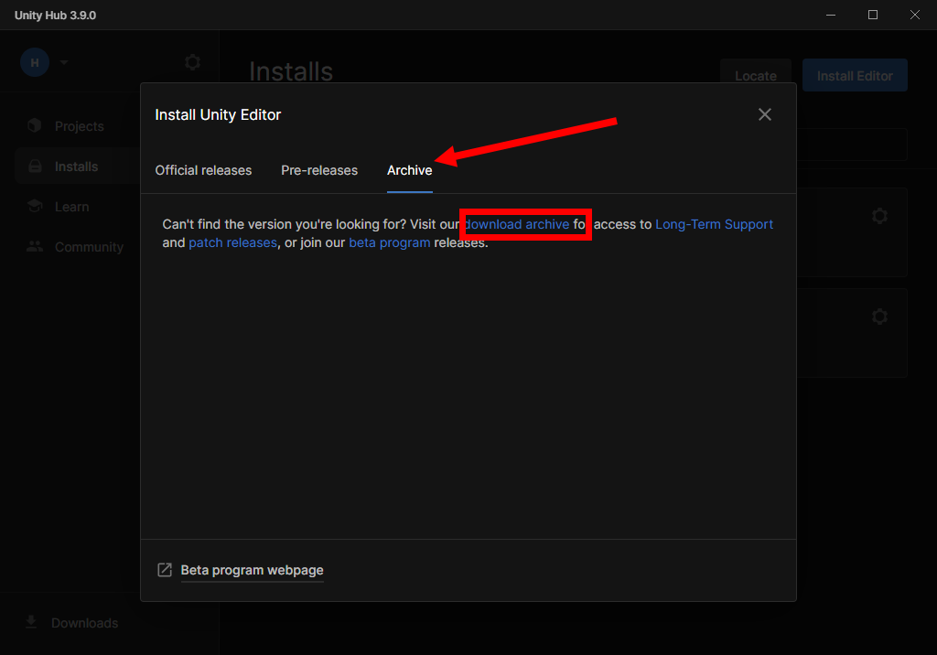Image resolution: width=937 pixels, height=655 pixels.
Task: Open the Learn section in the sidebar
Action: pyautogui.click(x=71, y=207)
